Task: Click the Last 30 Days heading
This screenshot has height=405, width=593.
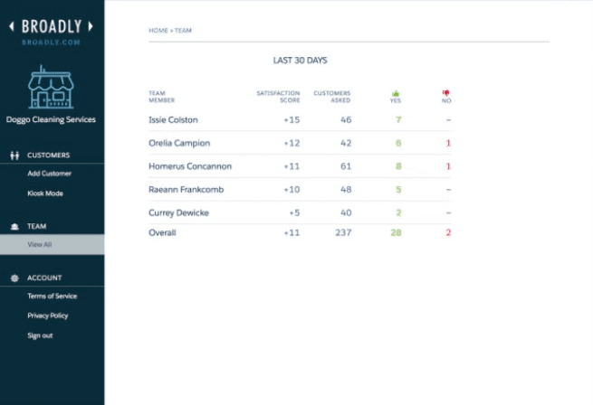Action: coord(301,61)
